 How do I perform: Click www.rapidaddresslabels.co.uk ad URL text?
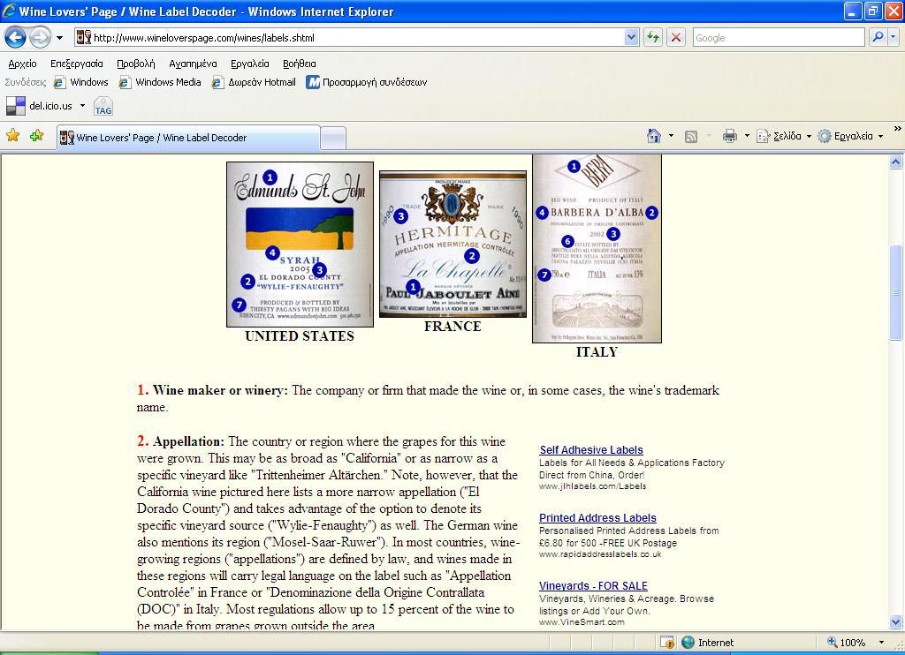600,554
